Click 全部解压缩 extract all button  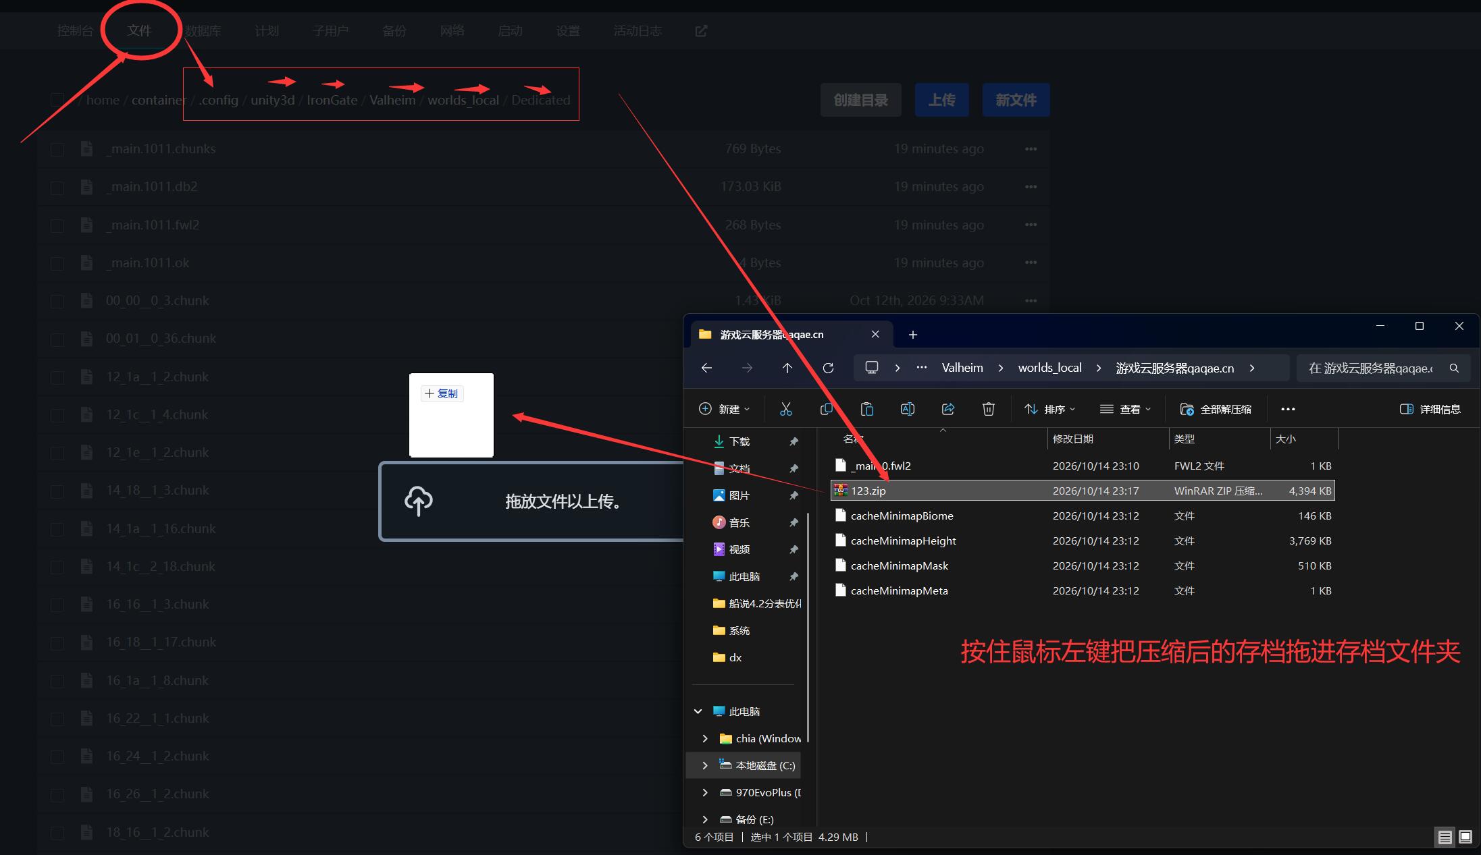1216,409
